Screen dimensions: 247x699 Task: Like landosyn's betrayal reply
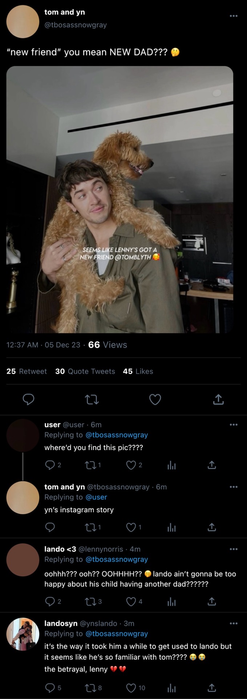pos(131,688)
